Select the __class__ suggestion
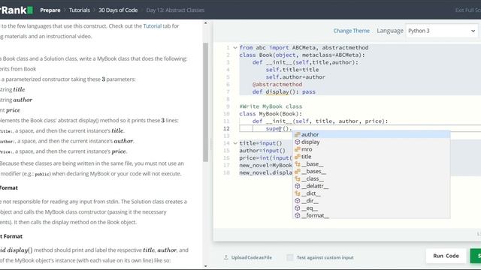 pyautogui.click(x=371, y=178)
